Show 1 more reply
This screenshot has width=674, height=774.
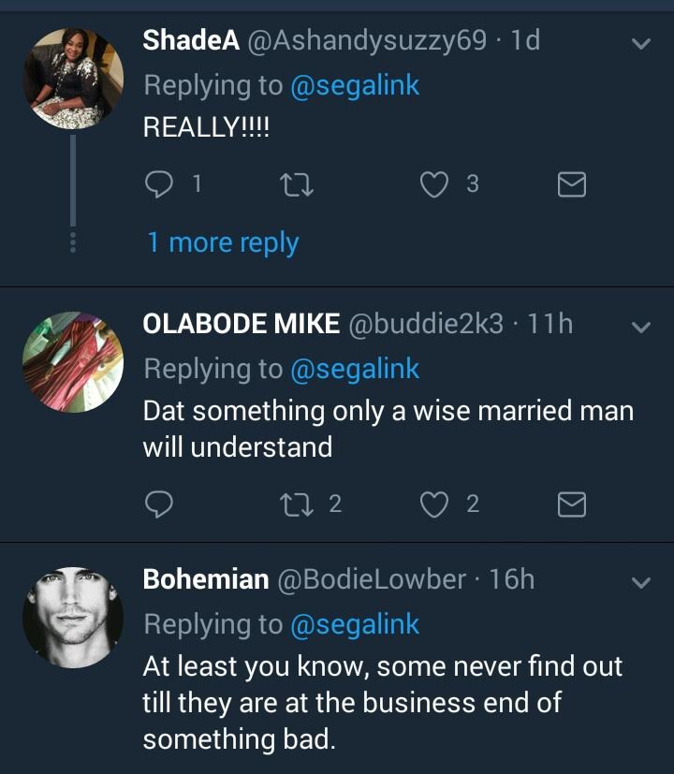(x=223, y=242)
